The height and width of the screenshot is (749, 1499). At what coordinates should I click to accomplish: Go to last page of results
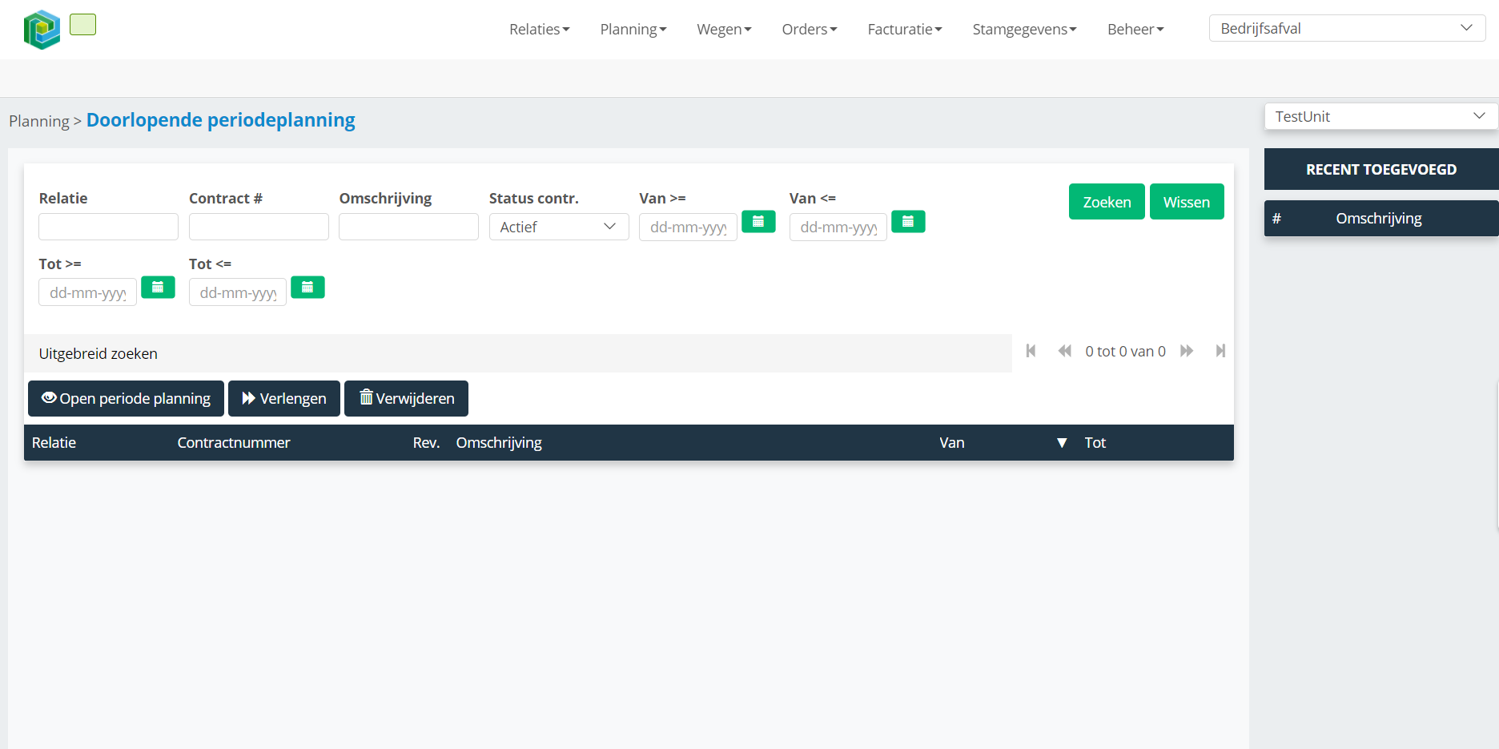click(x=1220, y=351)
